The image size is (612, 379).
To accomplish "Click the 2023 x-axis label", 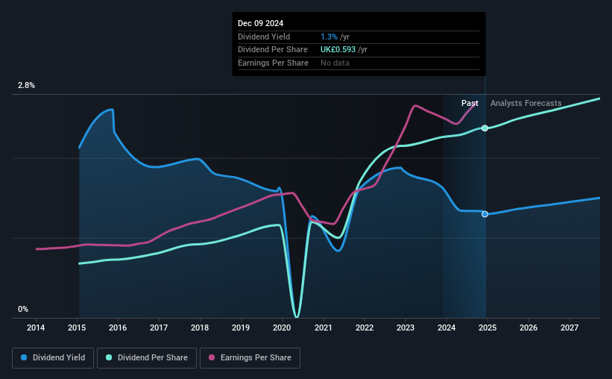I will (x=406, y=328).
